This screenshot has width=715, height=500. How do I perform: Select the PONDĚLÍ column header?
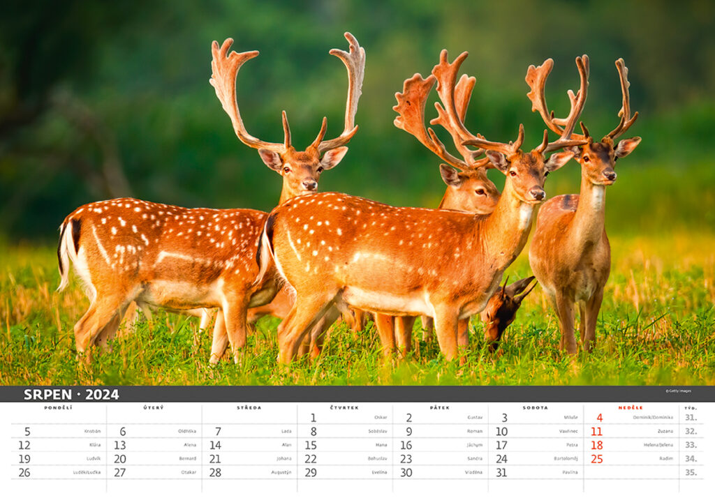pos(58,407)
